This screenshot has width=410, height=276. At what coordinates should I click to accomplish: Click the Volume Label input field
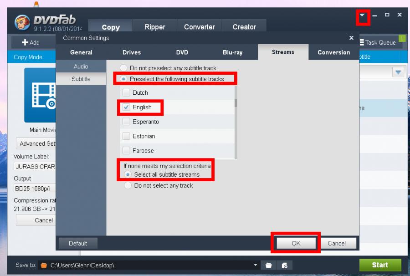(x=35, y=167)
